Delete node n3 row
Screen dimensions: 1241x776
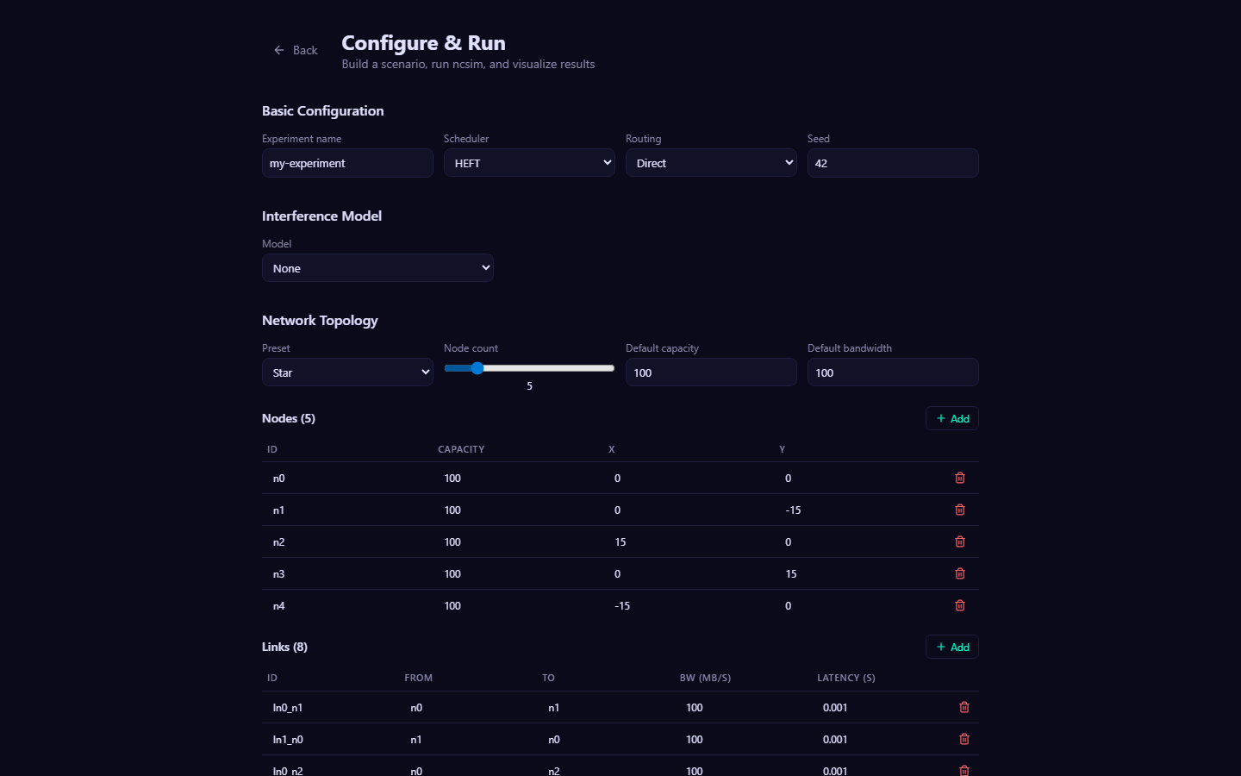point(959,573)
